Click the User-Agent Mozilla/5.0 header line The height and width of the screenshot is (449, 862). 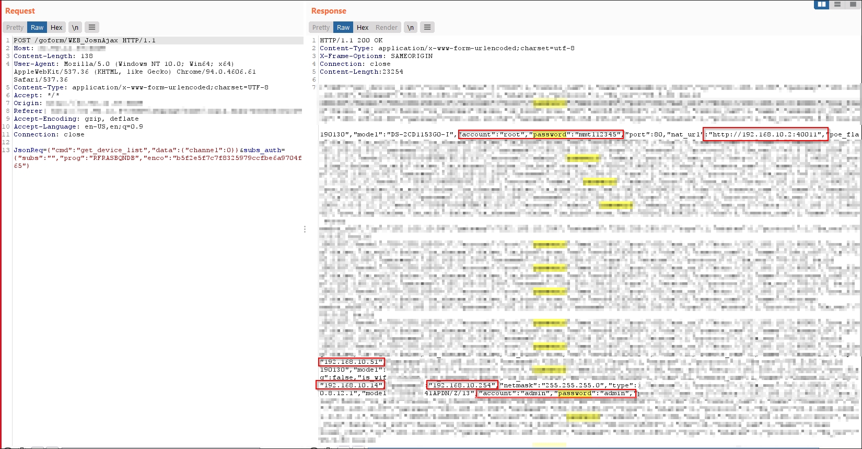(124, 64)
